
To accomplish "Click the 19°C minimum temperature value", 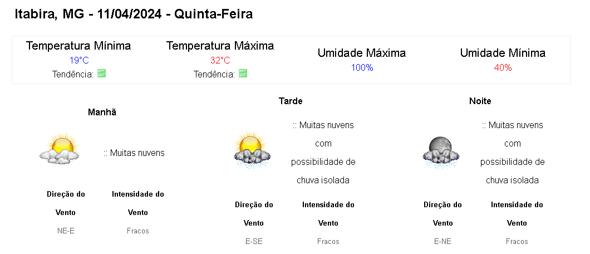I will [x=79, y=60].
